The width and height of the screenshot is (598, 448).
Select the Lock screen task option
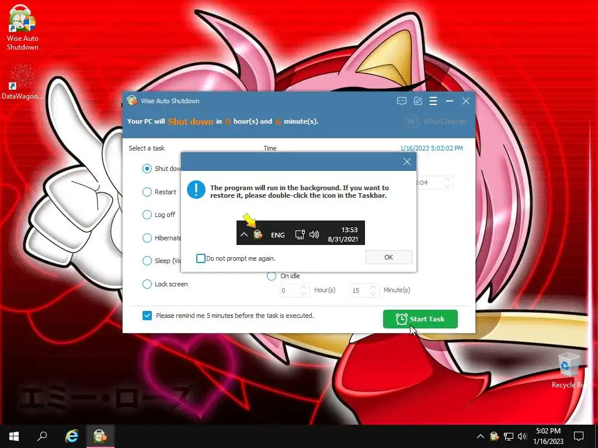(x=147, y=284)
